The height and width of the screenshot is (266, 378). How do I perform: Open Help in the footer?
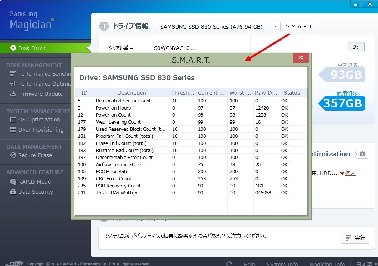(x=249, y=264)
